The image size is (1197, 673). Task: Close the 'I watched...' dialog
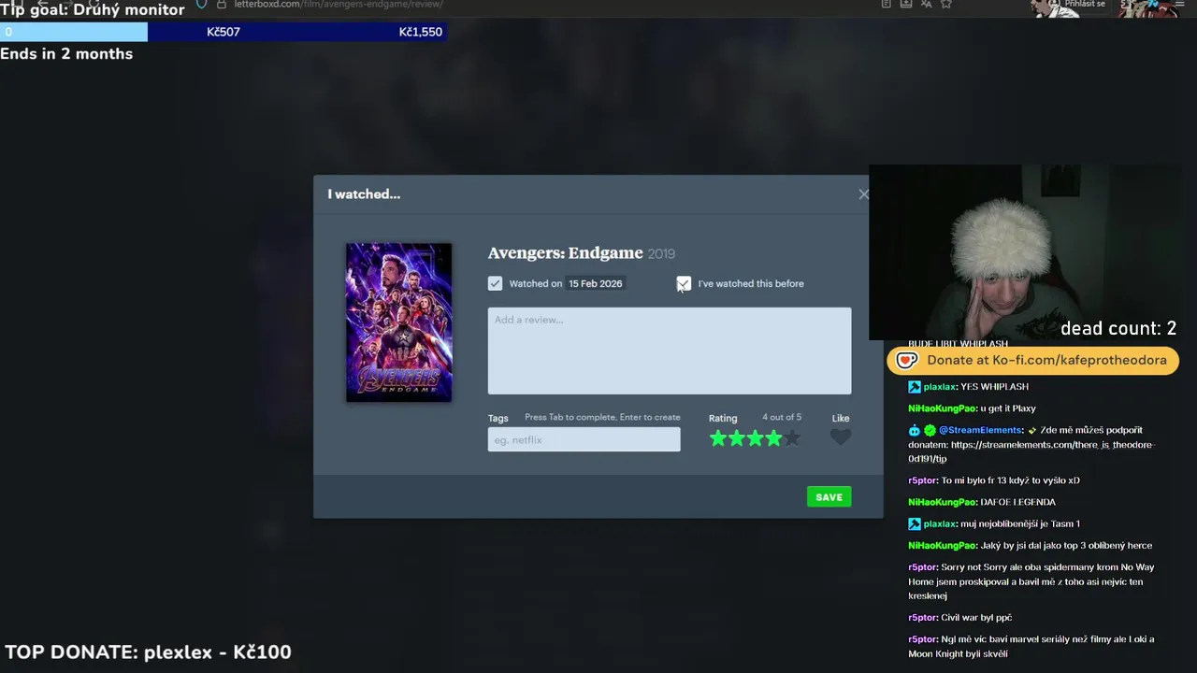point(863,194)
